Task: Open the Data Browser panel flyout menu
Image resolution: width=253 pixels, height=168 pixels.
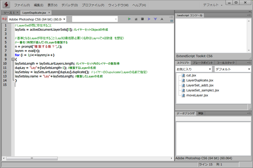Action: click(x=249, y=114)
